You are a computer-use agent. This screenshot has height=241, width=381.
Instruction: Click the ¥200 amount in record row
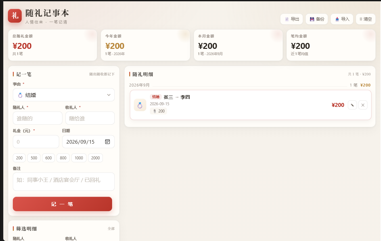[x=338, y=105]
